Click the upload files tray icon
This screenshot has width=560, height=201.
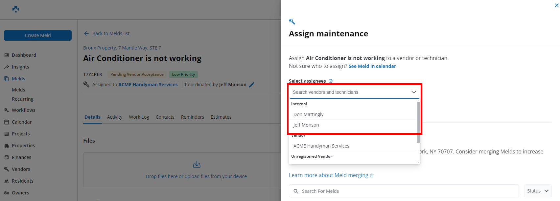(197, 164)
